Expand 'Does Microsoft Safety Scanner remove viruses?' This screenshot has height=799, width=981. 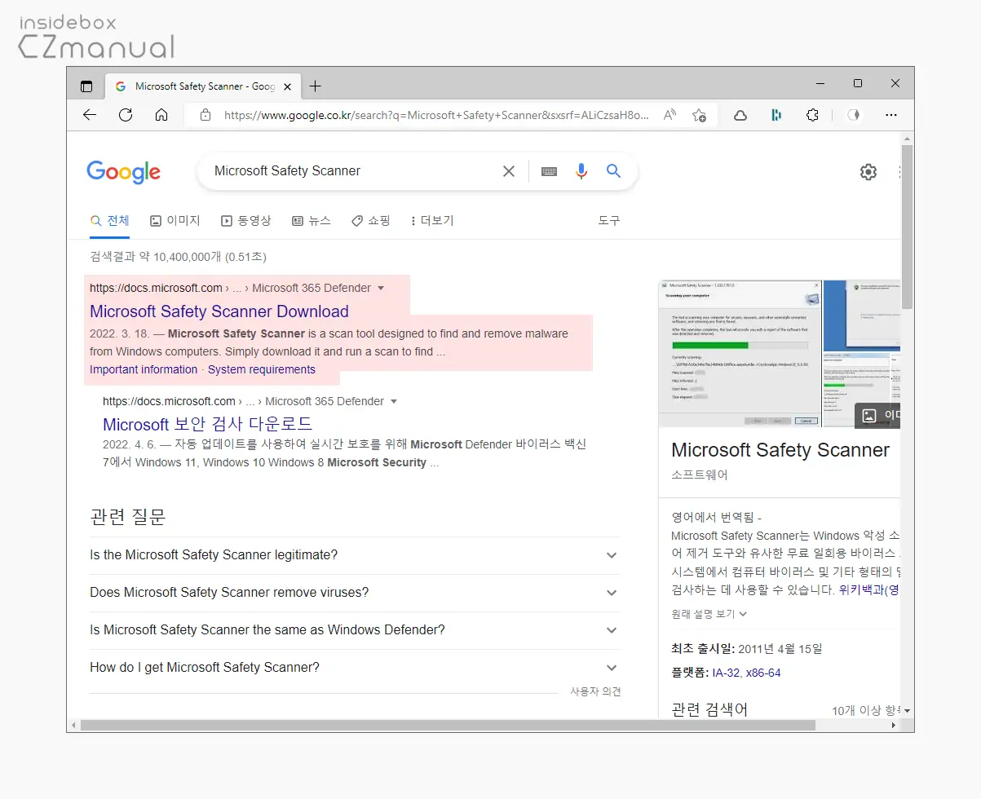(x=355, y=593)
